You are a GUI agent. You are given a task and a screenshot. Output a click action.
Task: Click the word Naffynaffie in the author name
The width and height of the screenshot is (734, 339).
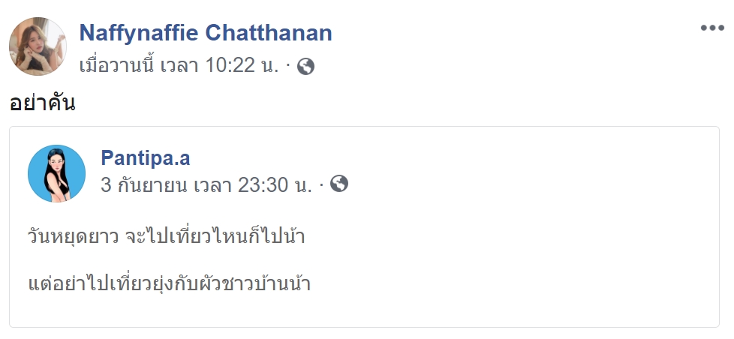(x=139, y=33)
